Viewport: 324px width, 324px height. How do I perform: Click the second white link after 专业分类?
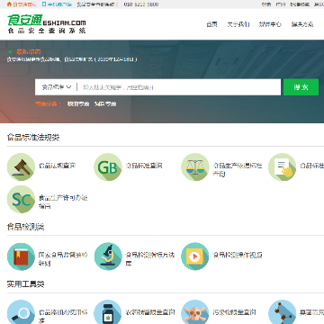coord(105,104)
